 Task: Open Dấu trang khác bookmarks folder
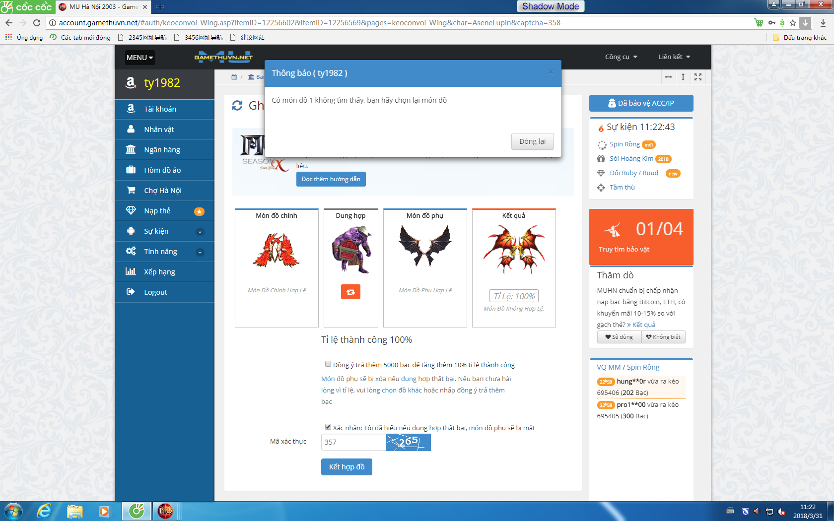click(x=800, y=38)
